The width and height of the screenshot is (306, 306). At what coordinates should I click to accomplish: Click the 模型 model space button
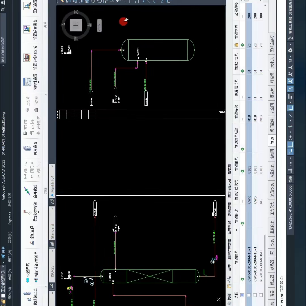pyautogui.click(x=290, y=179)
